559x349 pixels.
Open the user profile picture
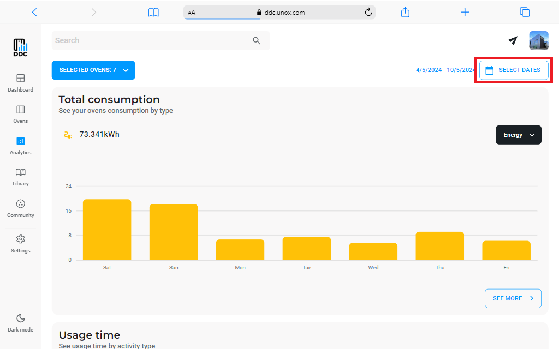(x=538, y=40)
